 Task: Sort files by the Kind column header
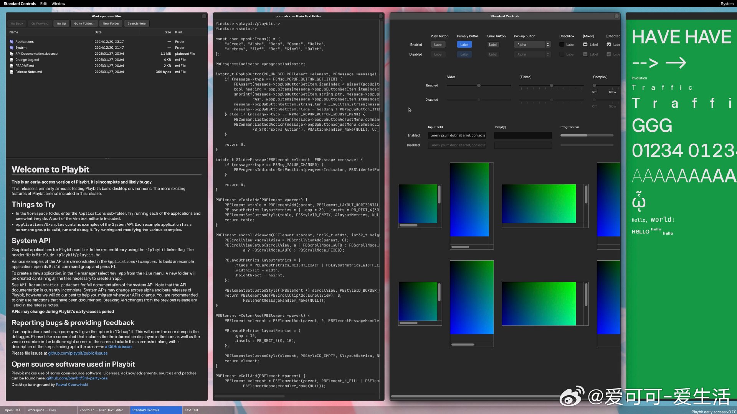coord(178,32)
